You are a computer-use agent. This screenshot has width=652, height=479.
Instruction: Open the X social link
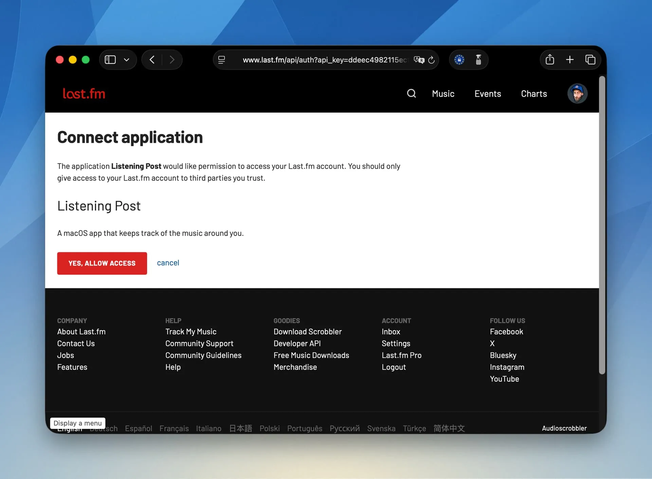click(492, 343)
